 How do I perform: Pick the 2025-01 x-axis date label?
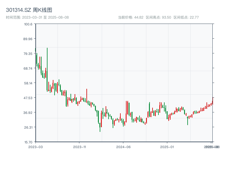168,147
